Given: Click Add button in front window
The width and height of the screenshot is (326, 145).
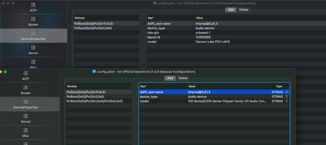Looking at the screenshot, I should coord(170,78).
